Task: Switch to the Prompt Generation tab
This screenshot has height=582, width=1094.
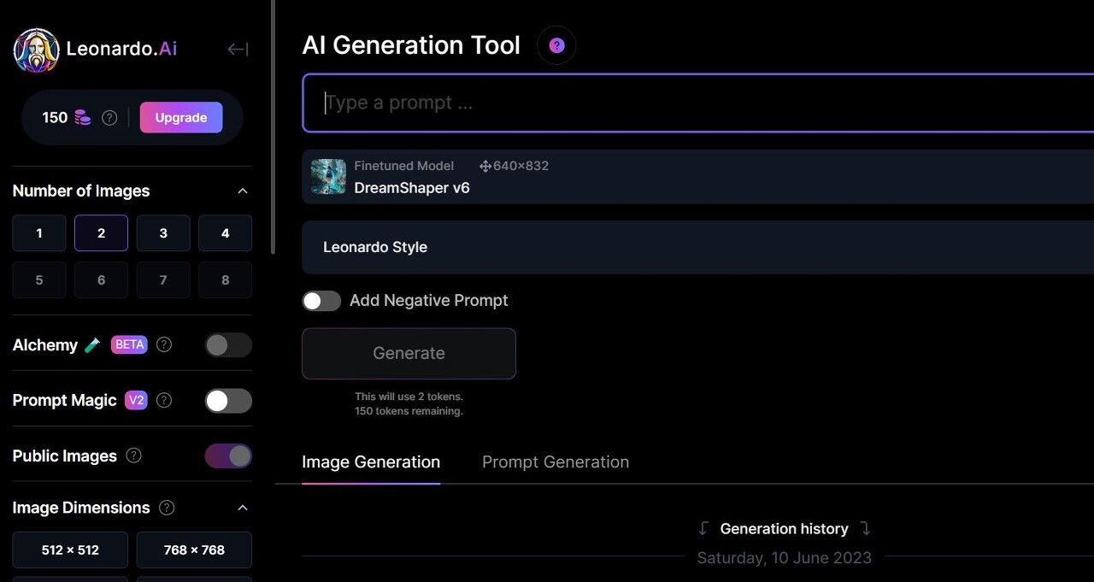Action: (x=556, y=462)
